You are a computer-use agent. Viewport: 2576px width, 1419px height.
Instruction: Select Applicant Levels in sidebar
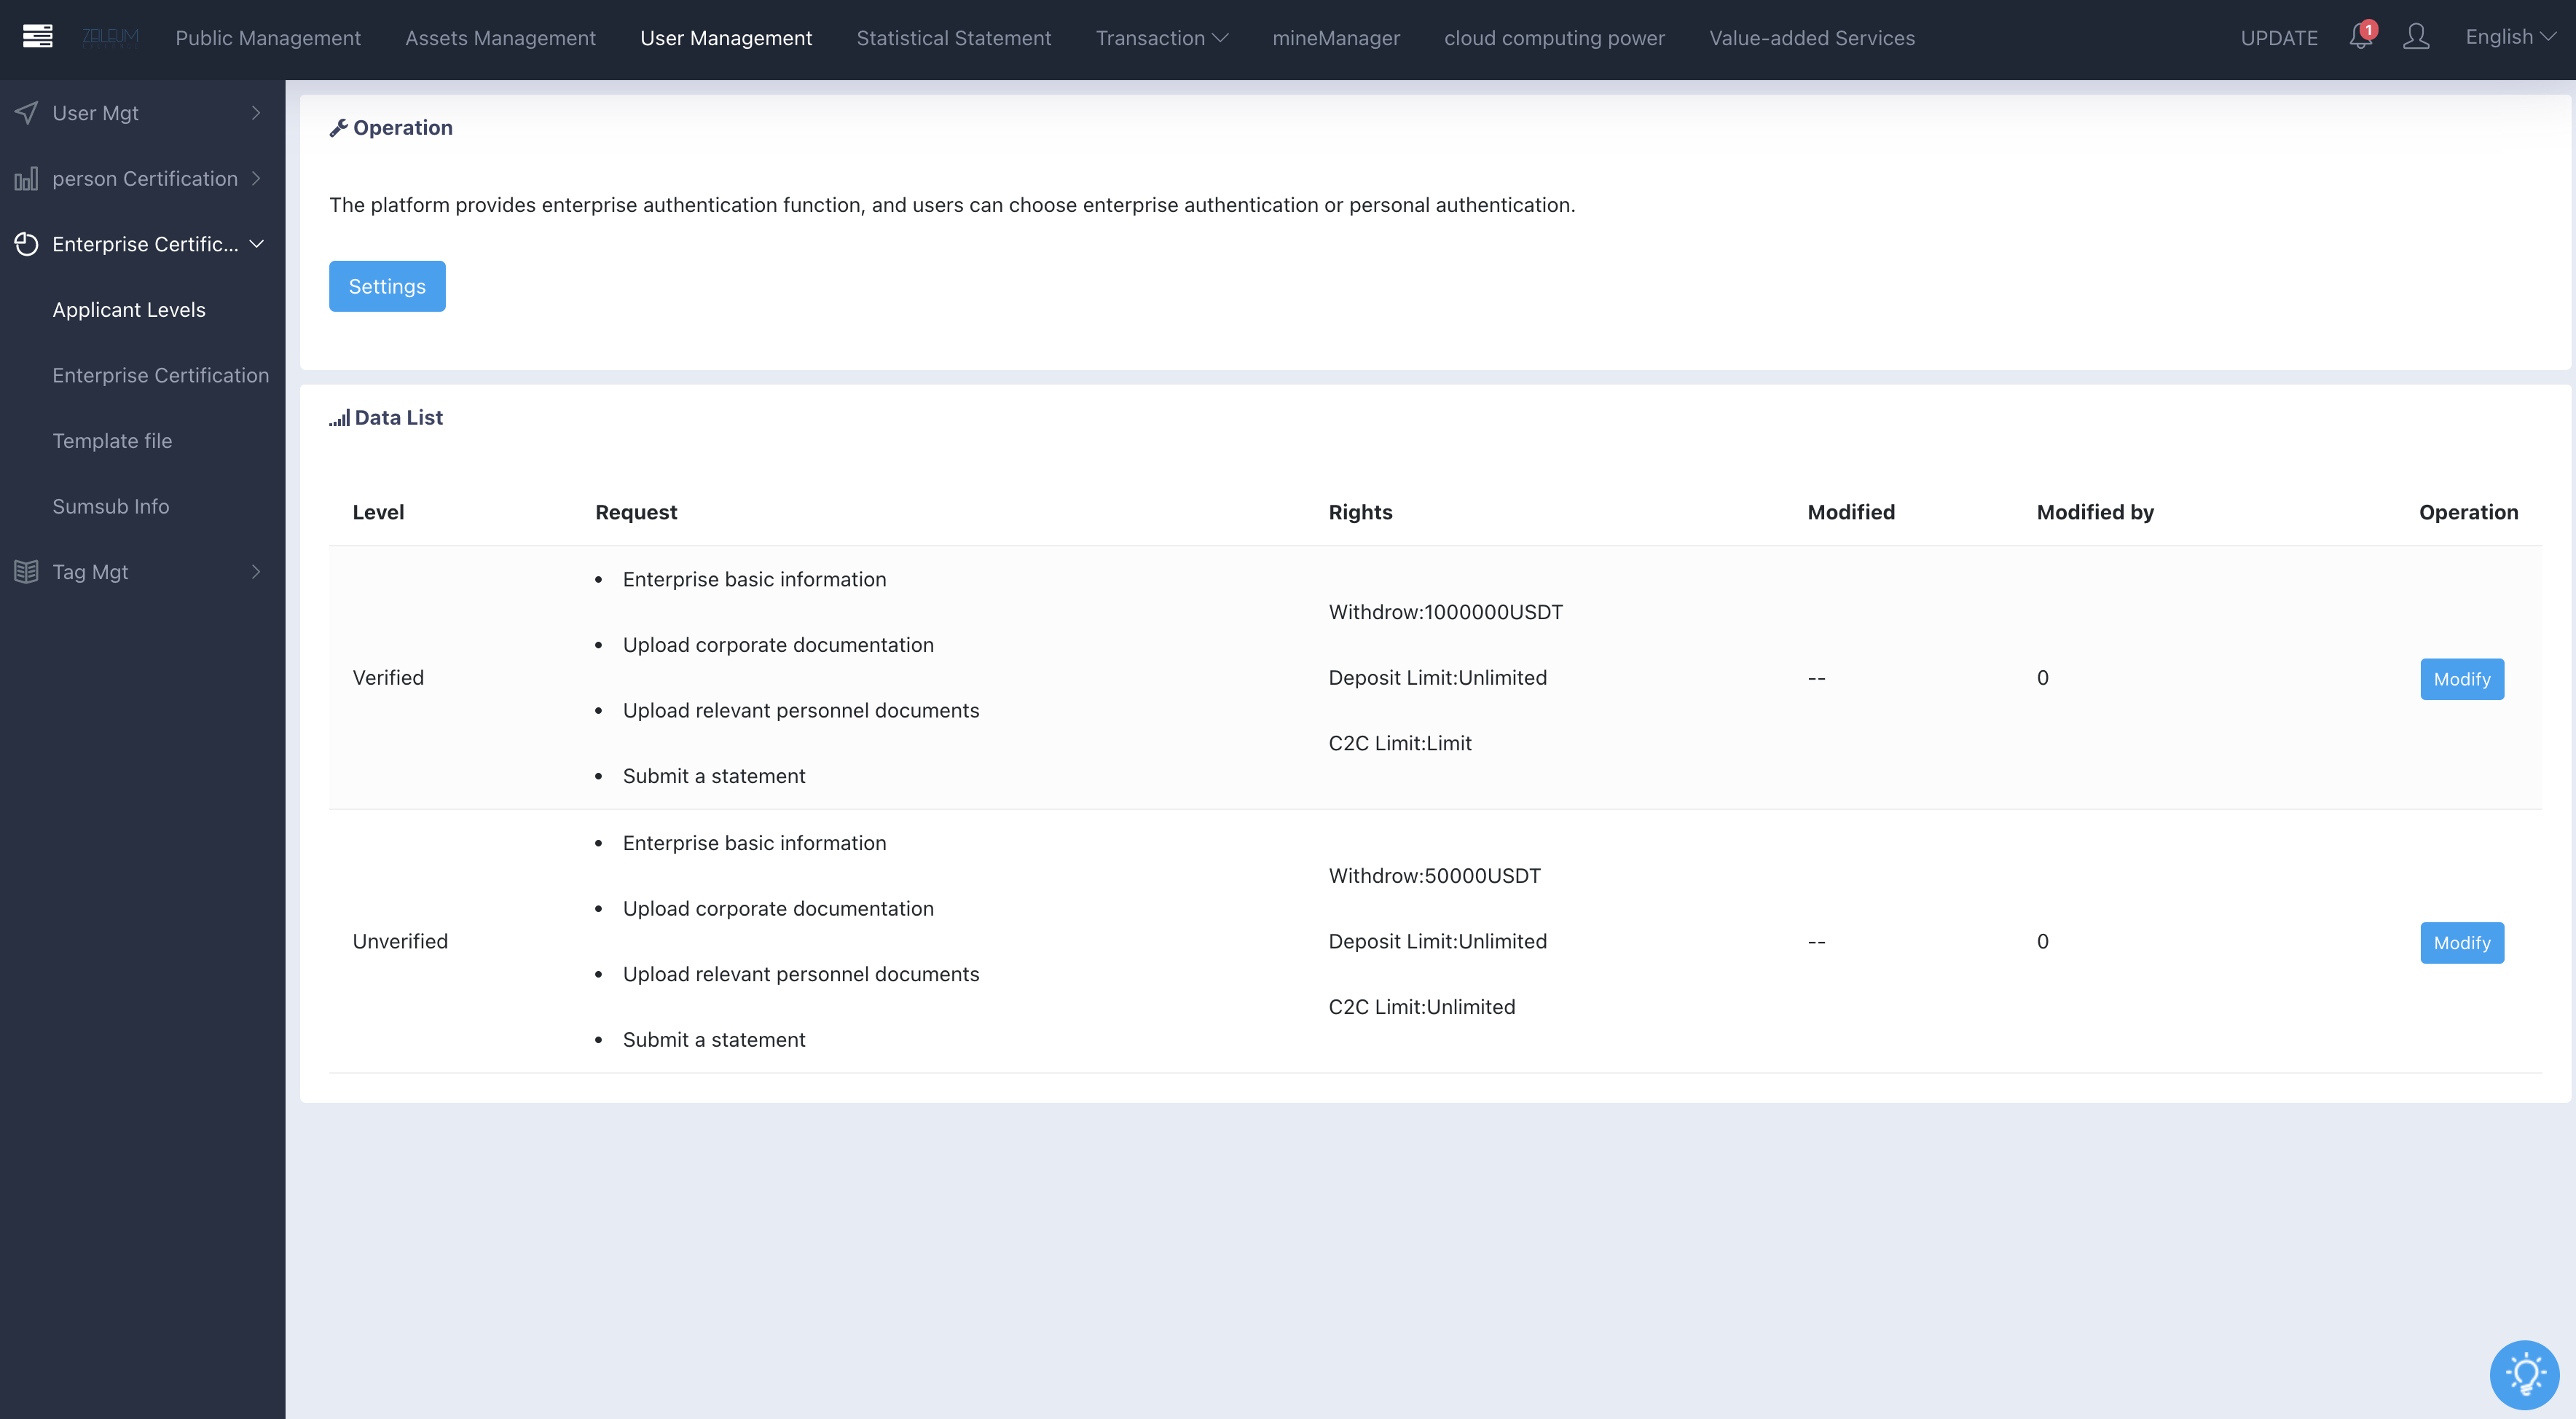[129, 310]
